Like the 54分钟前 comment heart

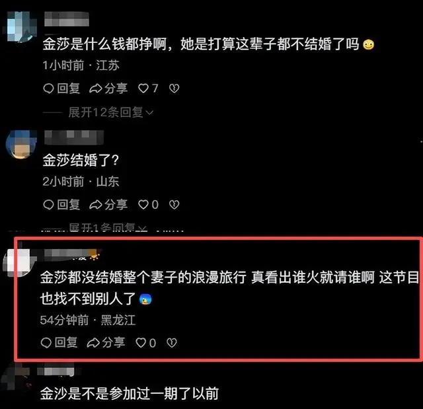coord(145,343)
